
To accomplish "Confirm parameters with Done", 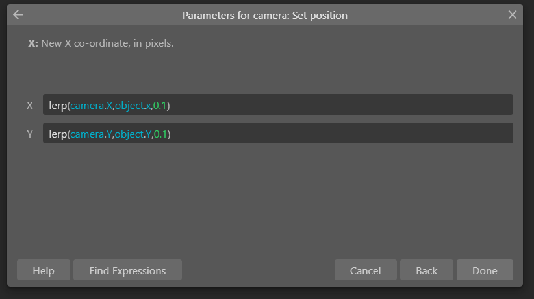I will click(485, 270).
